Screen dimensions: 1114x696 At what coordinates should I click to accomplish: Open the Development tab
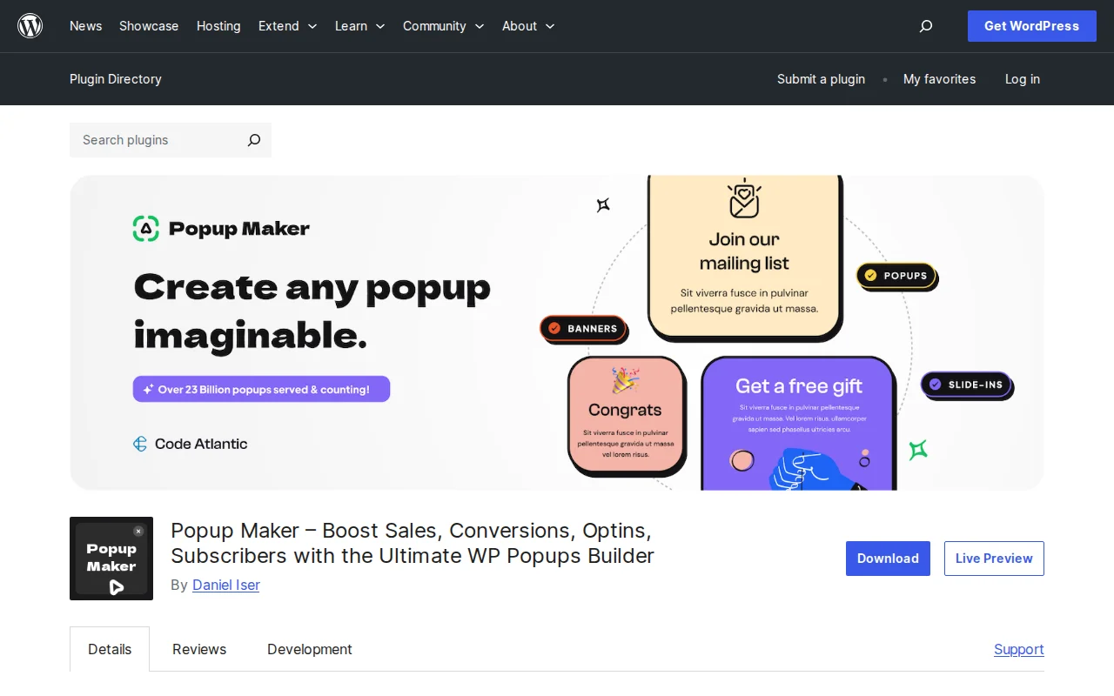point(310,649)
